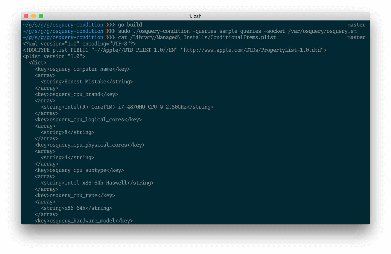Image resolution: width=391 pixels, height=254 pixels.
Task: Select the osquery_hardware_model key at the bottom
Action: point(84,221)
